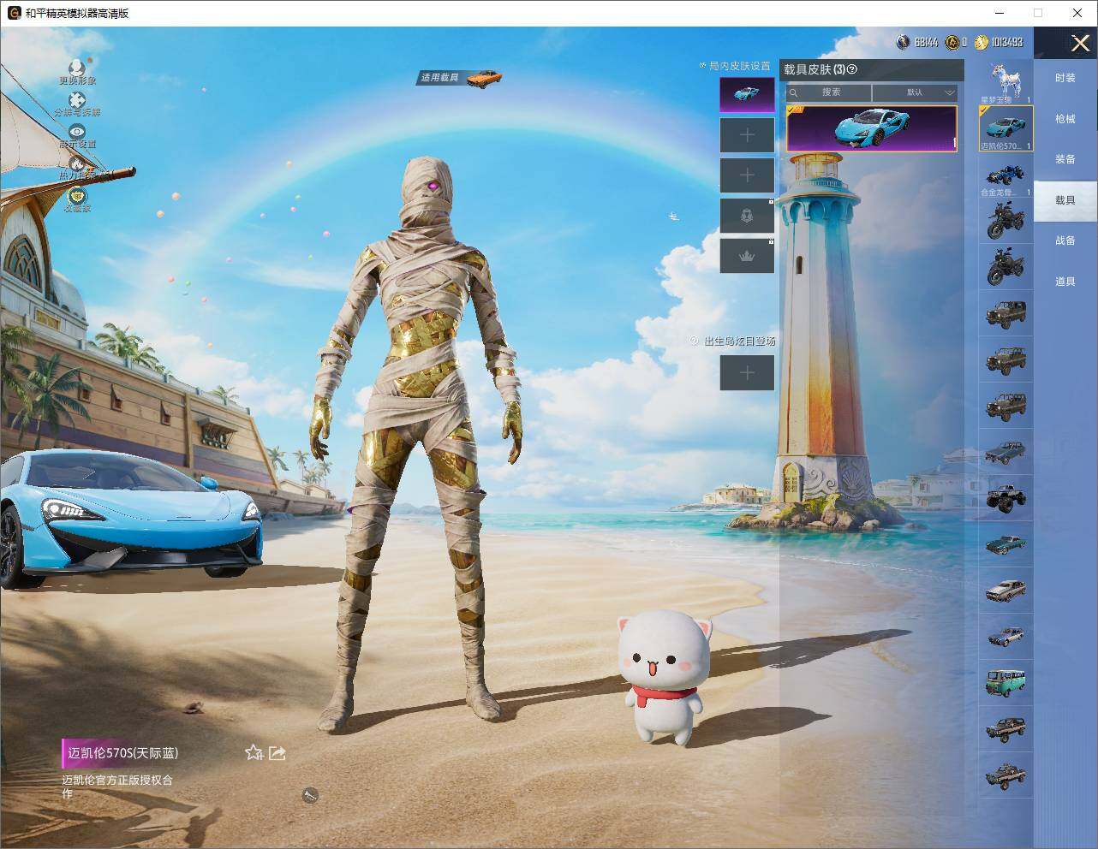Toggle the 展示设置 eye icon
Viewport: 1098px width, 849px height.
[77, 132]
